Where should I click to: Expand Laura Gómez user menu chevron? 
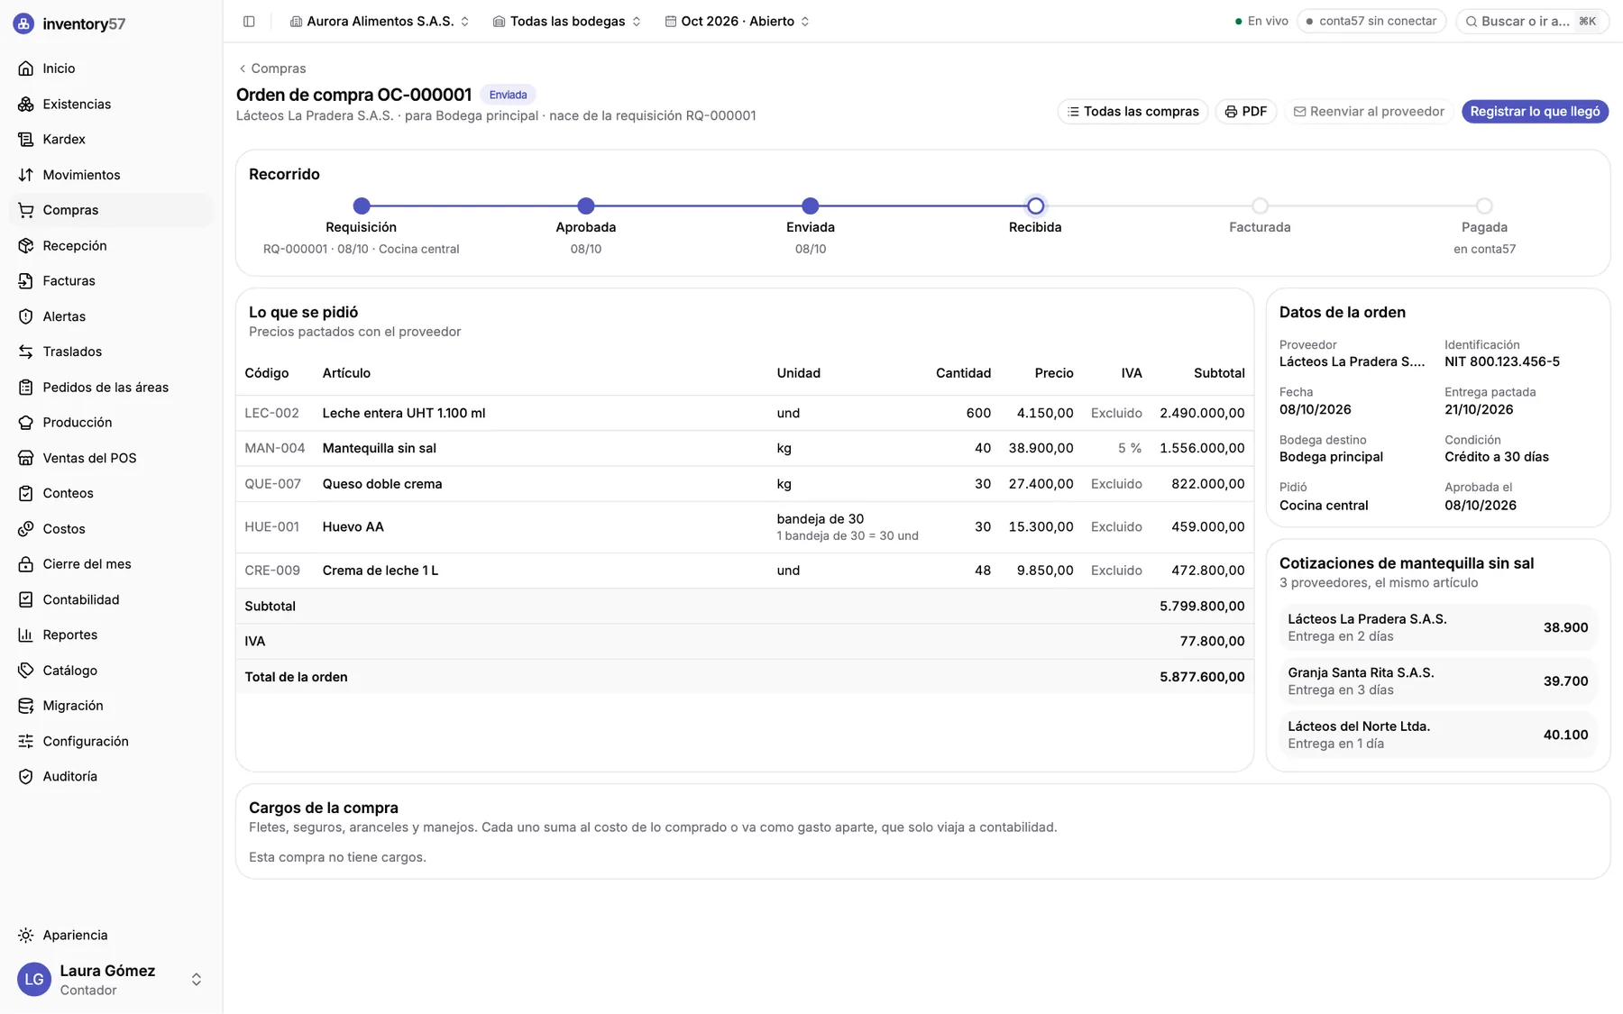pos(196,980)
